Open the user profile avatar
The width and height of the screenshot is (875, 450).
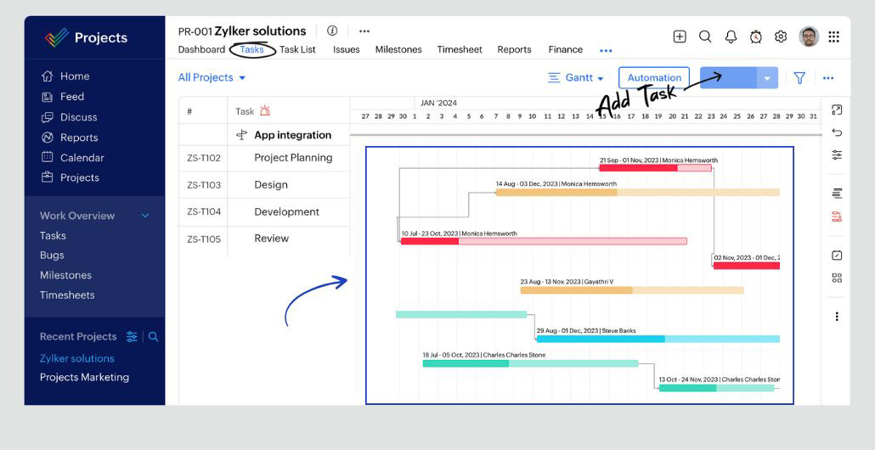(809, 37)
